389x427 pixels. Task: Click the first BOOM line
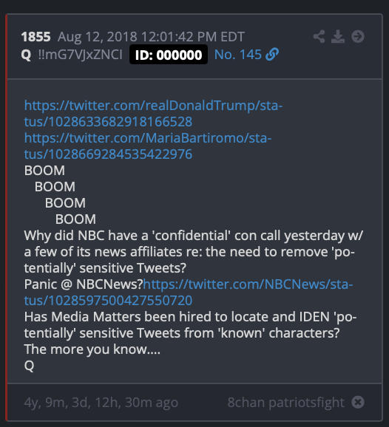pos(44,171)
